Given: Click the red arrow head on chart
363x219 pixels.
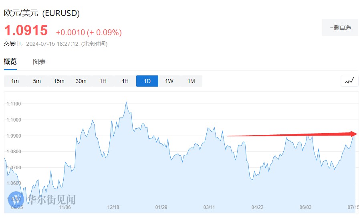Looking at the screenshot, I should click(x=354, y=134).
